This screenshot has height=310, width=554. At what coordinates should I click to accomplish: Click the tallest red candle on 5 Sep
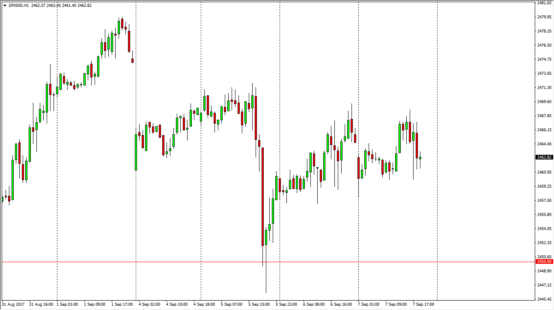coord(262,197)
